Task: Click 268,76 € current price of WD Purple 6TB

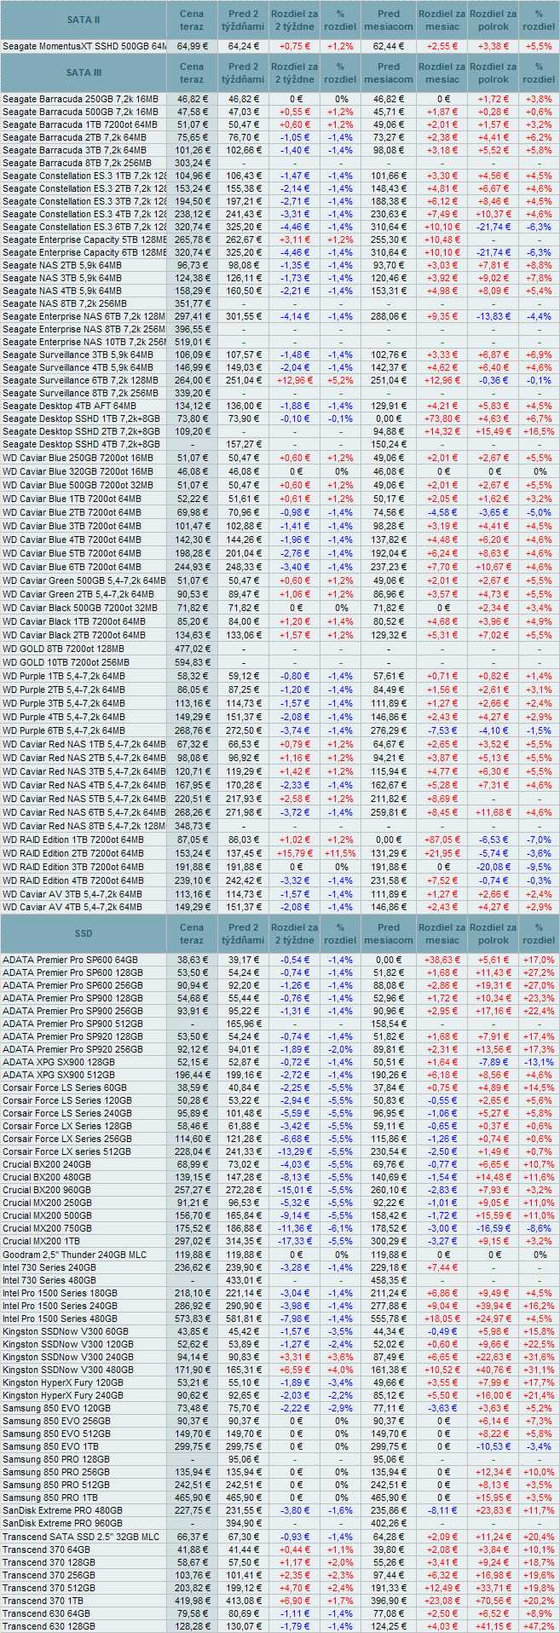Action: [193, 730]
